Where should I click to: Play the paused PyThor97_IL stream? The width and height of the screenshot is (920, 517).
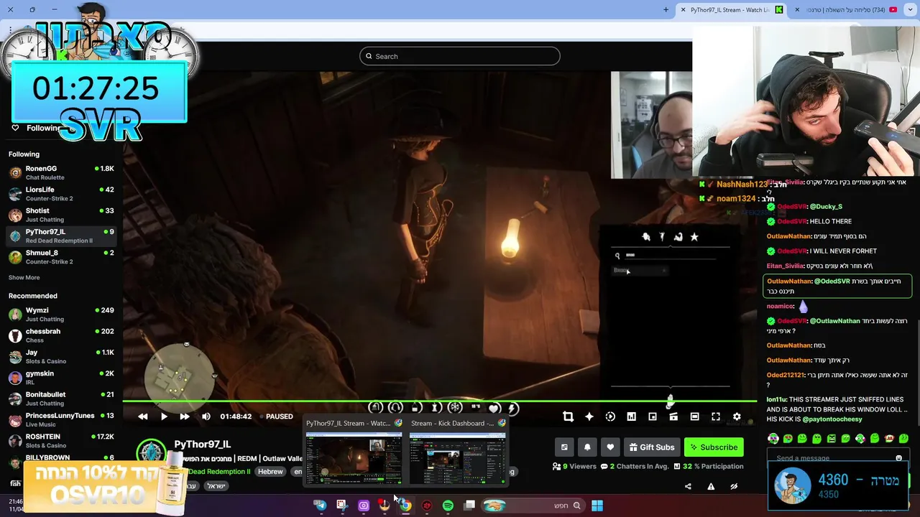[x=164, y=416]
